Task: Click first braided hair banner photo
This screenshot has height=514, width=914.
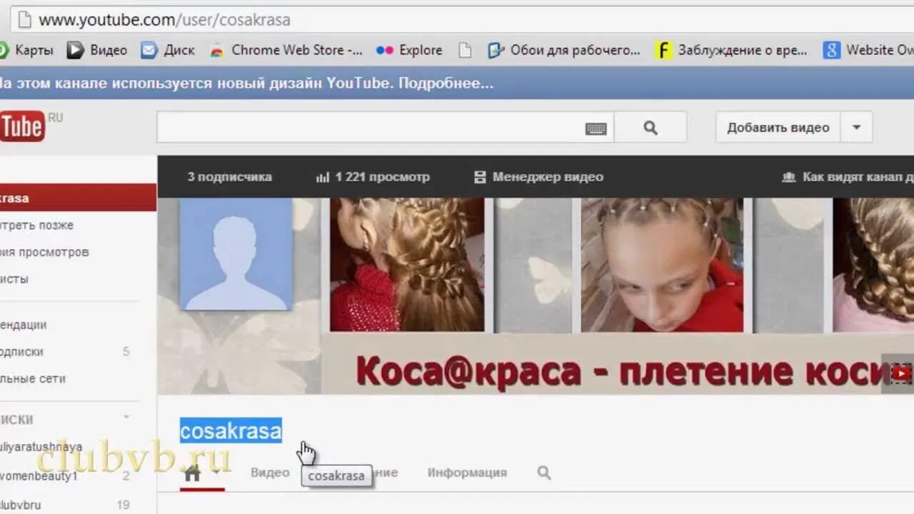Action: [407, 264]
